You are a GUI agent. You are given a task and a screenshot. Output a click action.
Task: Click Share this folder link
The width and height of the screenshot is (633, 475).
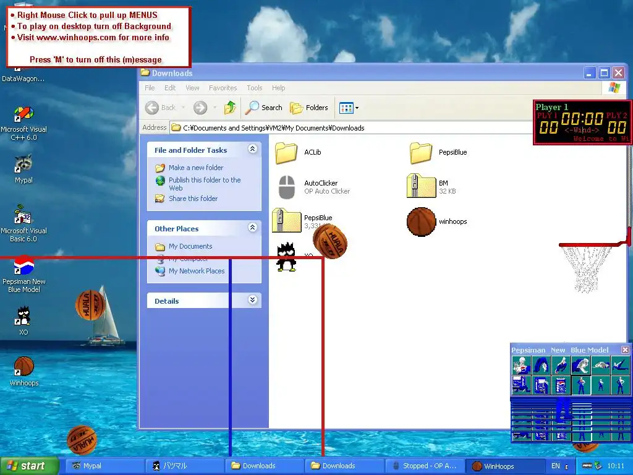[x=193, y=199]
